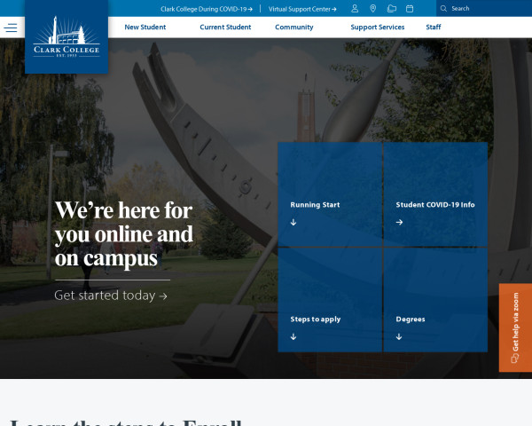Open the hamburger menu icon
This screenshot has height=426, width=532.
pyautogui.click(x=11, y=28)
